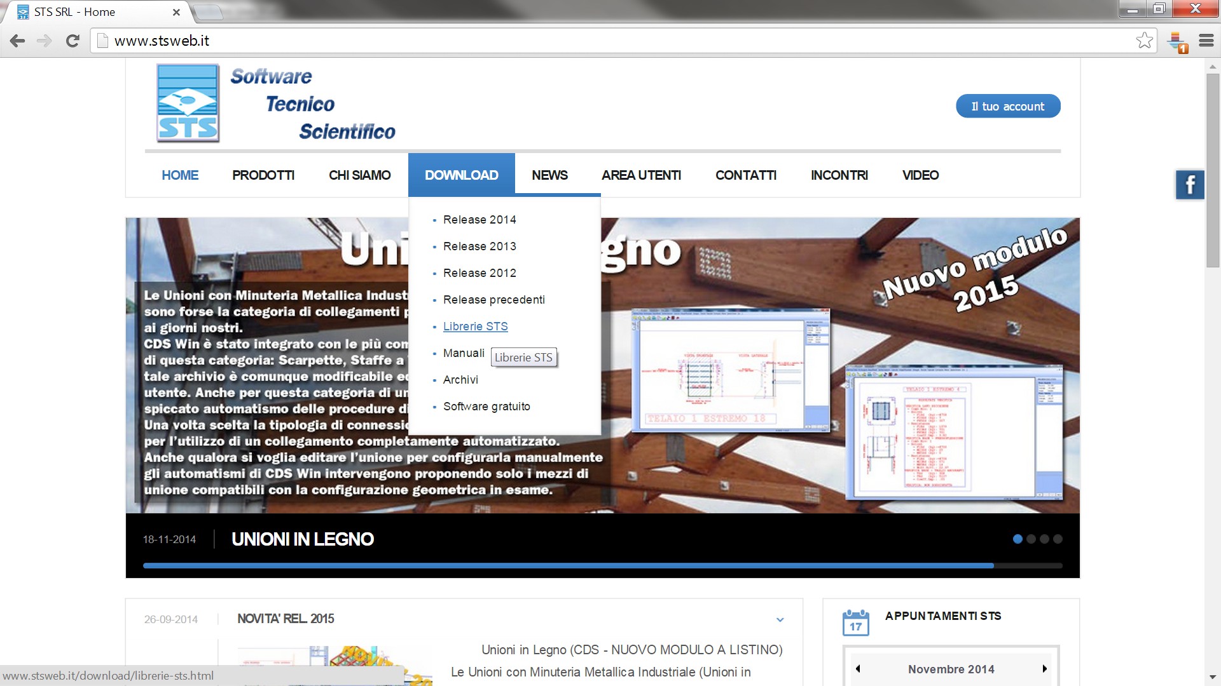Open the CHI SIAMO menu
This screenshot has width=1221, height=686.
(x=360, y=175)
